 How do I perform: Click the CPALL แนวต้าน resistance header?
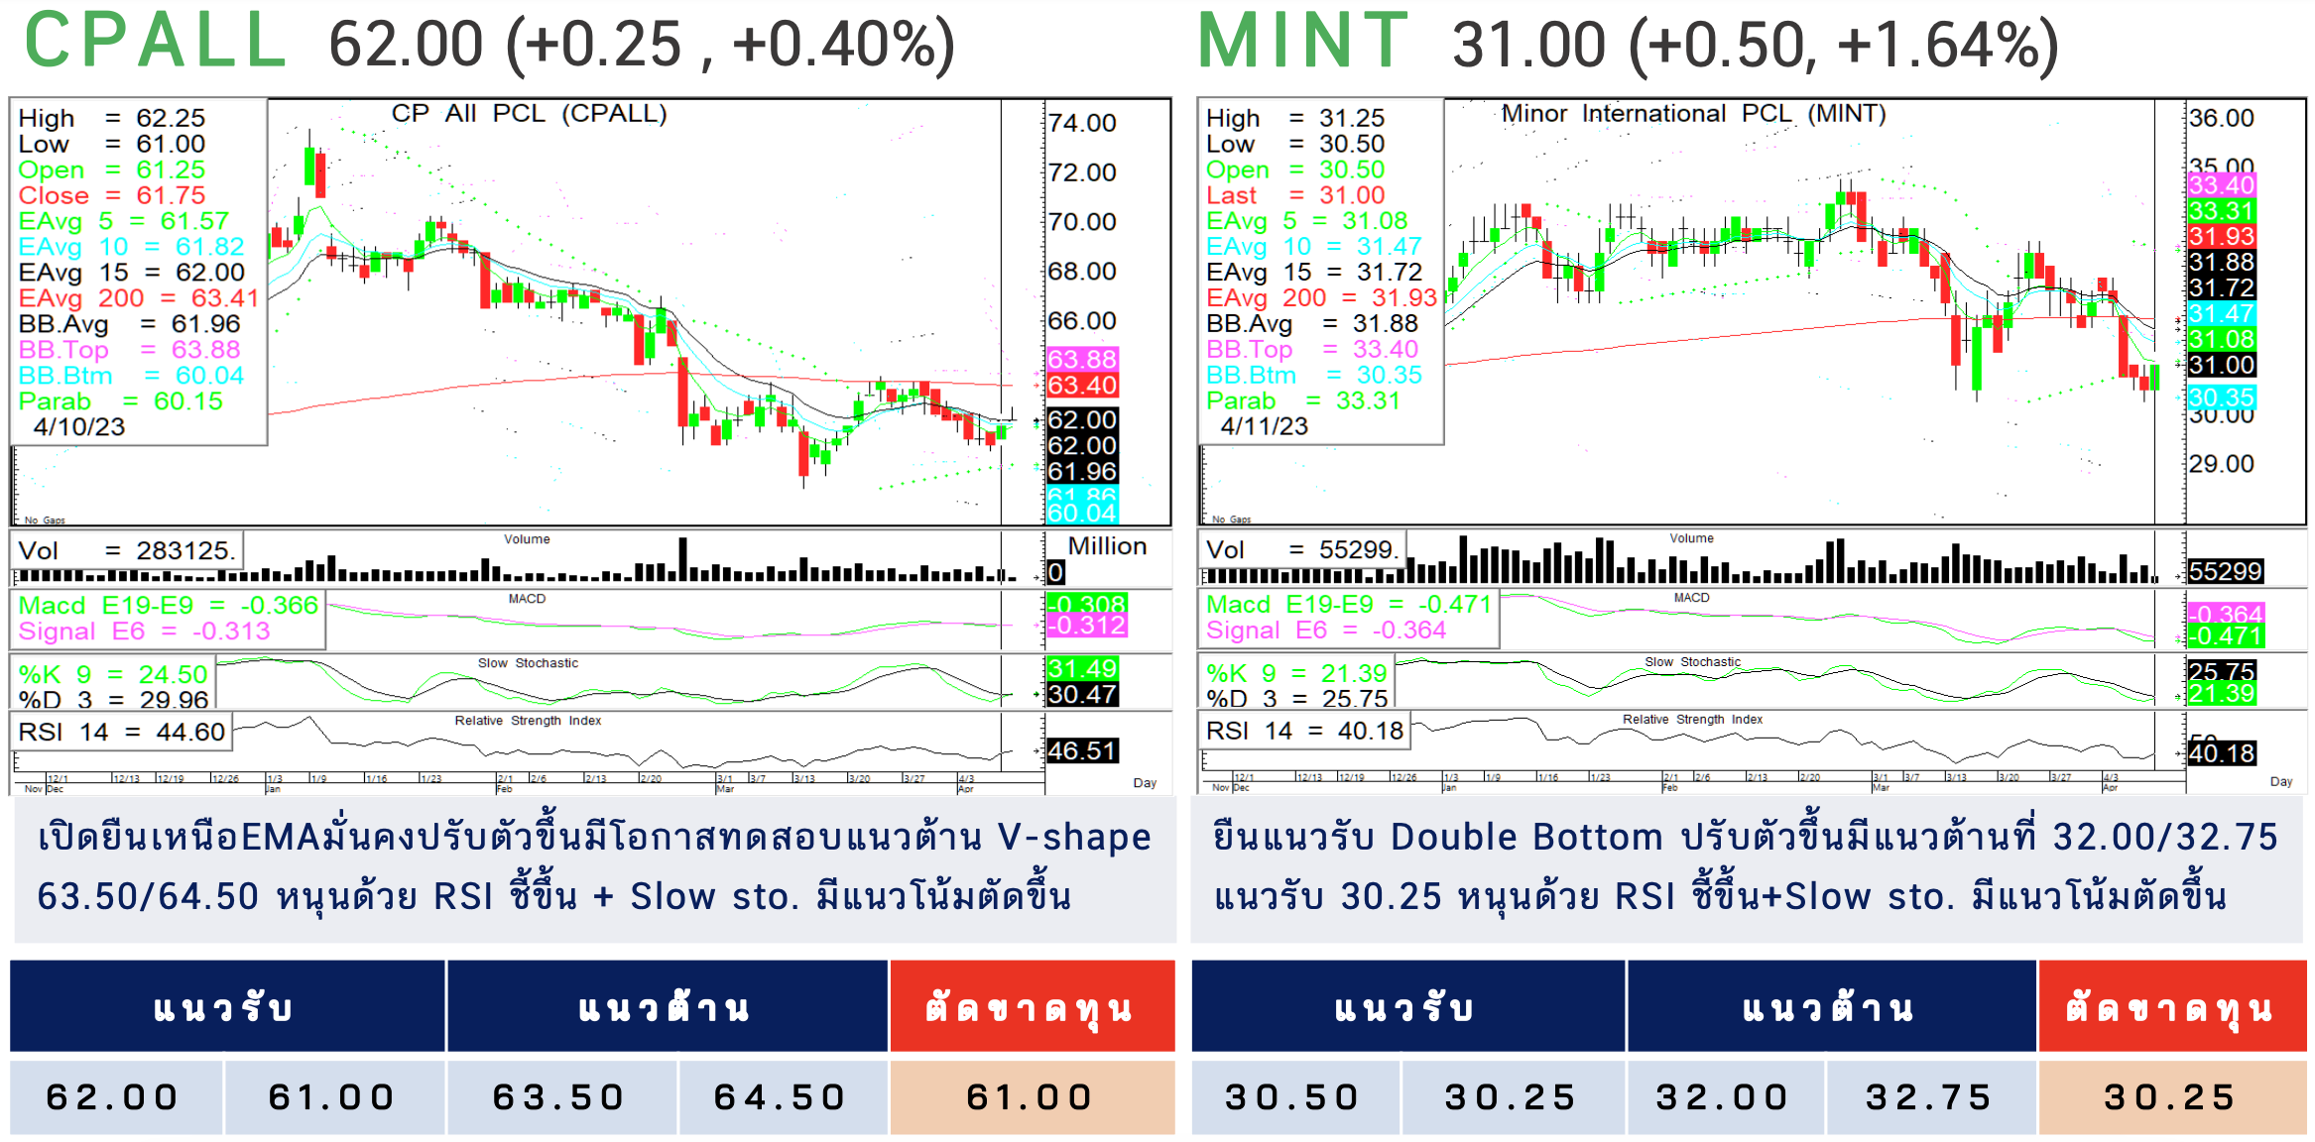tap(667, 1007)
